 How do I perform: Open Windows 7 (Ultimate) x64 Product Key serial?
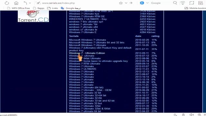tap(100, 49)
